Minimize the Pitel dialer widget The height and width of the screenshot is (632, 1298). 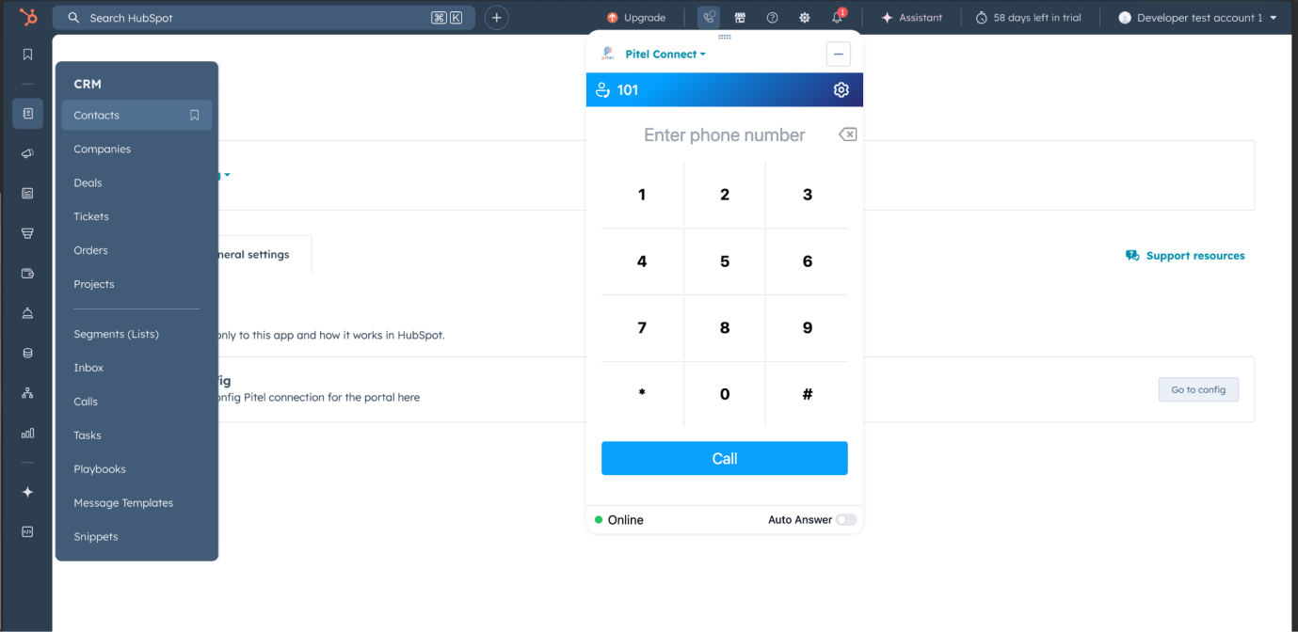click(x=839, y=55)
